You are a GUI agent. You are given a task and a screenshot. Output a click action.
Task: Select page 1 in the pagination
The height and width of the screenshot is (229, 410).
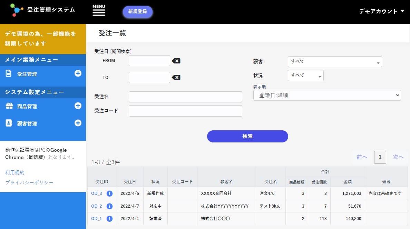pyautogui.click(x=380, y=157)
